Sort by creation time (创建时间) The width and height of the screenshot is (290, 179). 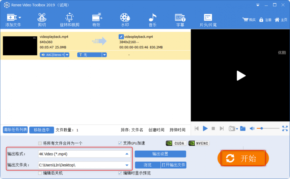[156, 130]
